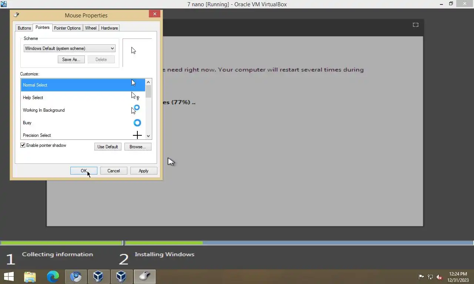This screenshot has width=474, height=284.
Task: Click the Browse... button
Action: [x=138, y=147]
